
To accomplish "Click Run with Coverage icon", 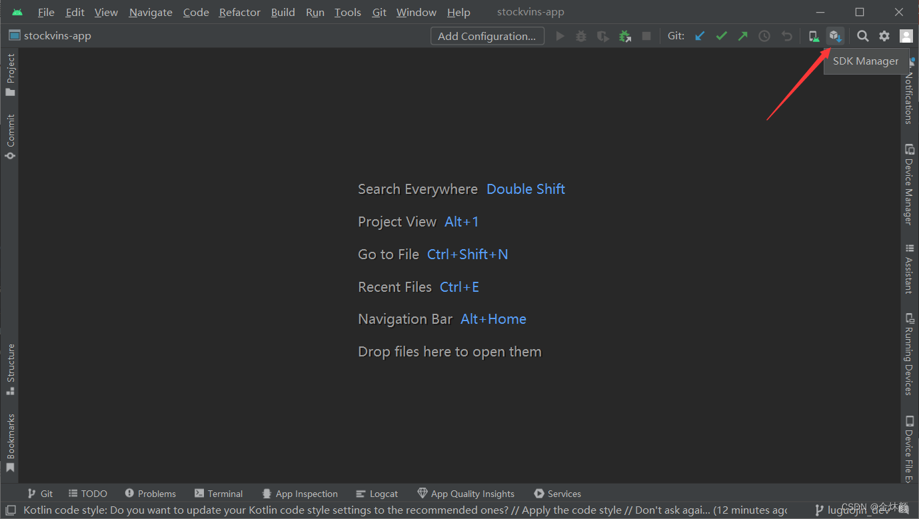I will [x=603, y=36].
